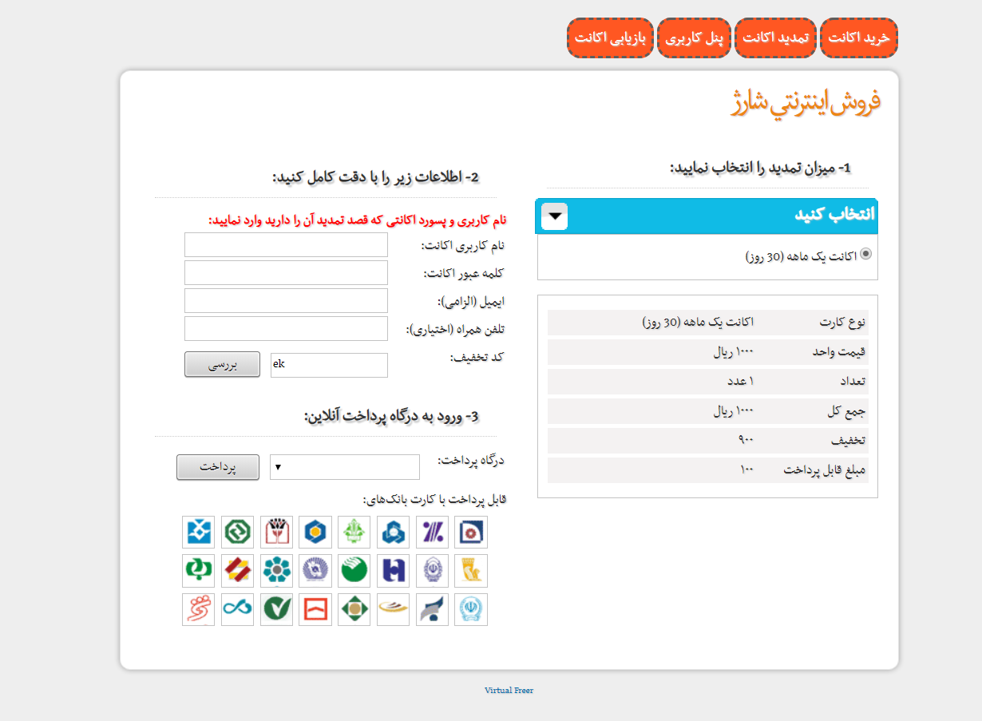This screenshot has width=982, height=721.
Task: Go to the پنل کاربری tab
Action: coord(695,38)
